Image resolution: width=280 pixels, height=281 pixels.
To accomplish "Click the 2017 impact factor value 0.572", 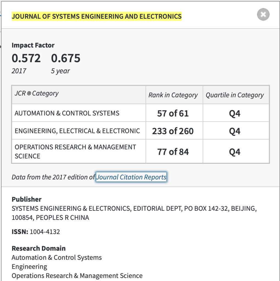I will pos(26,58).
